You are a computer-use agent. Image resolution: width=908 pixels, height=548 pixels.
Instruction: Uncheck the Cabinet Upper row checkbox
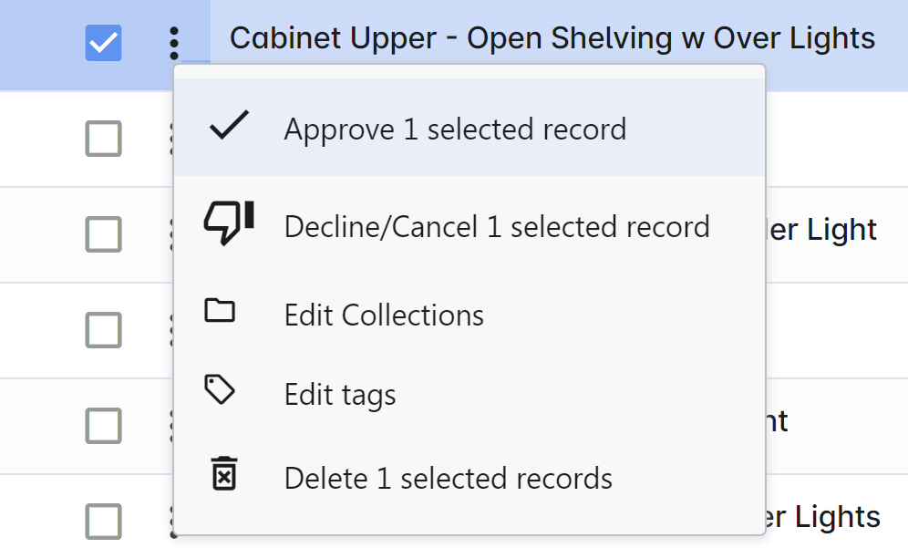103,42
